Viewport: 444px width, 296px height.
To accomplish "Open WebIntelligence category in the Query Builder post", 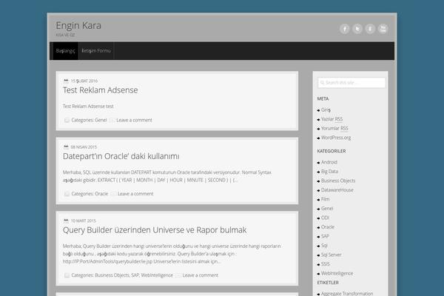I will pyautogui.click(x=157, y=275).
